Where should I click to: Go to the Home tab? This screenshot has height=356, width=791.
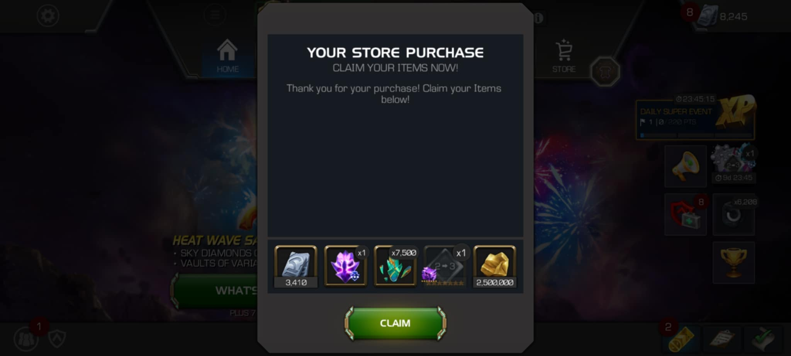pos(227,56)
